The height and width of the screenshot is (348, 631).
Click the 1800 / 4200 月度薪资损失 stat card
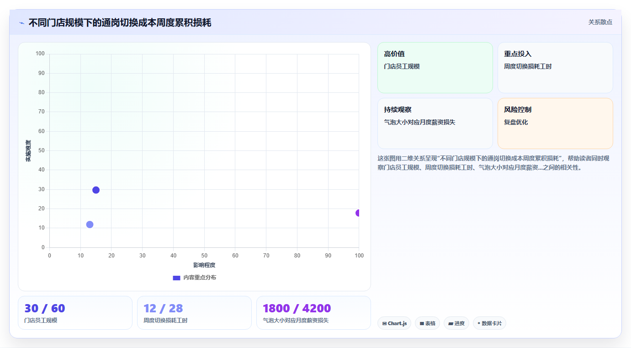(313, 313)
